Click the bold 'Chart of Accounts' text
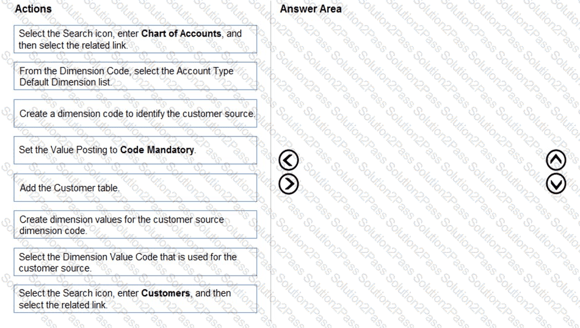This screenshot has width=580, height=328. coord(181,34)
